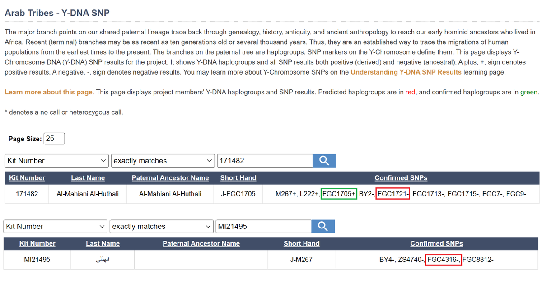This screenshot has width=542, height=289.
Task: Focus the search field containing MI21495
Action: tap(263, 226)
